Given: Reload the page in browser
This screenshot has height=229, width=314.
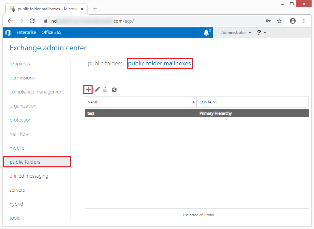Looking at the screenshot, I should tap(32, 21).
